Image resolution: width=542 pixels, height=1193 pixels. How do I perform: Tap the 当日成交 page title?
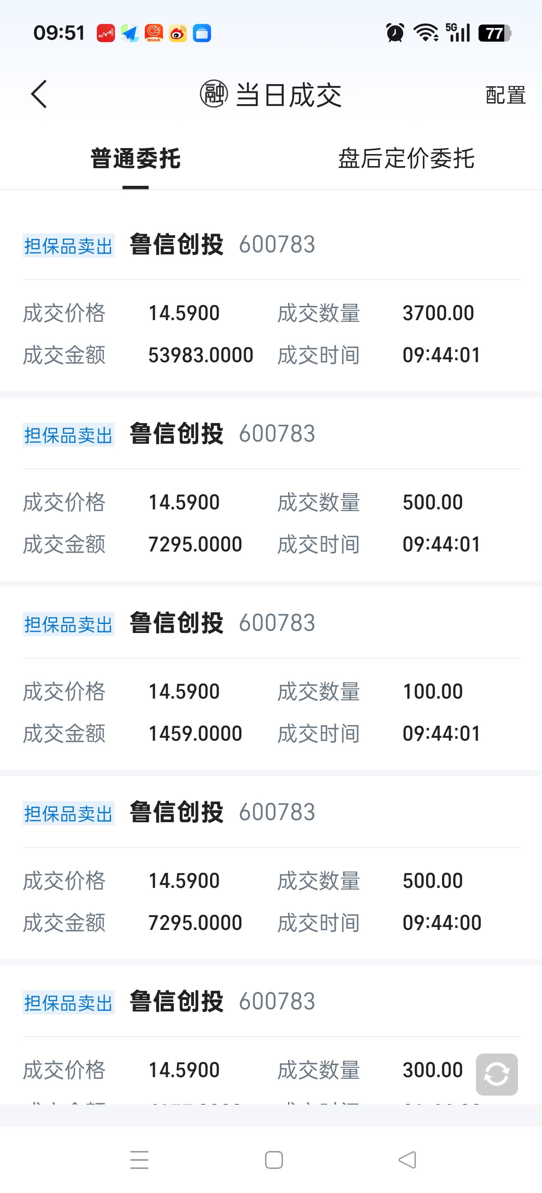(x=289, y=95)
